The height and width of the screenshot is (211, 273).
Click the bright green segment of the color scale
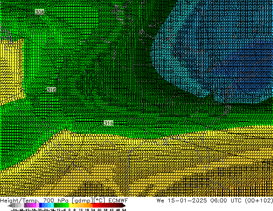67,205
